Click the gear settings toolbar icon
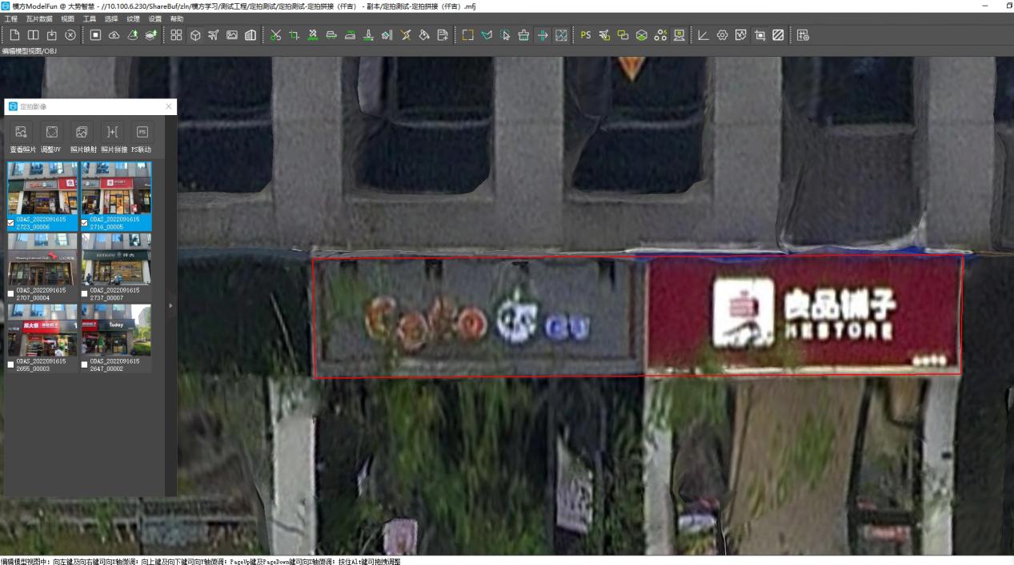Viewport: 1014px width, 565px height. tap(722, 35)
